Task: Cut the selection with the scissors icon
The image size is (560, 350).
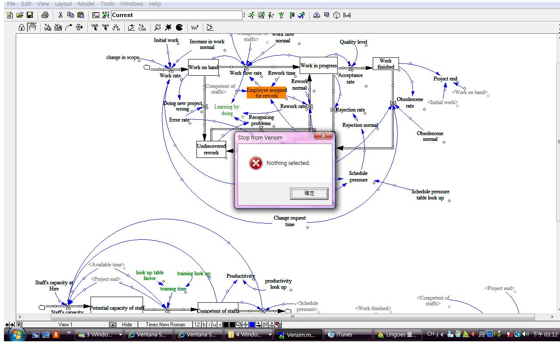Action: [x=61, y=15]
